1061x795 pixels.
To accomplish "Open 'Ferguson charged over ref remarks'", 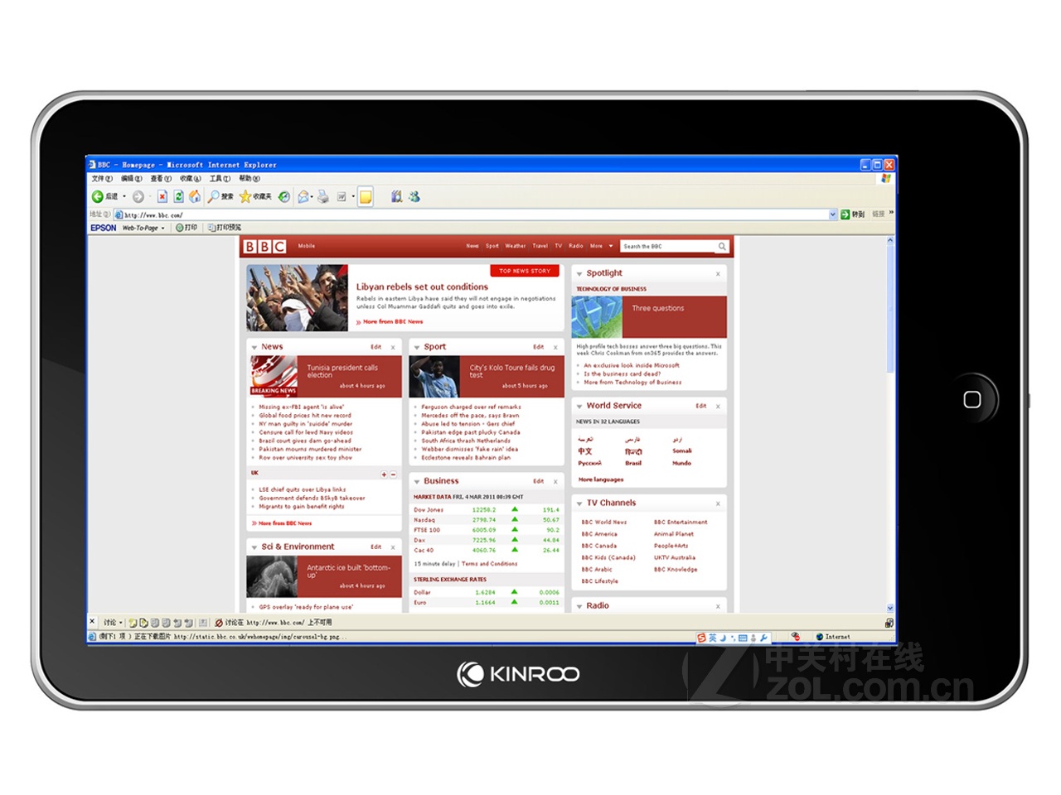I will click(471, 407).
